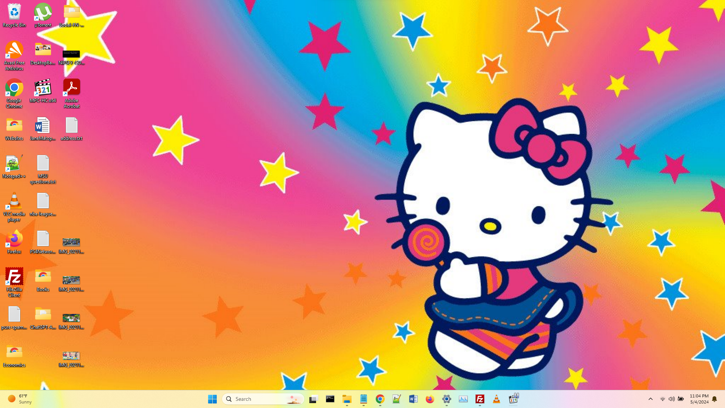Open Notepad++ from the taskbar
Screen dimensions: 725x408
coord(396,399)
